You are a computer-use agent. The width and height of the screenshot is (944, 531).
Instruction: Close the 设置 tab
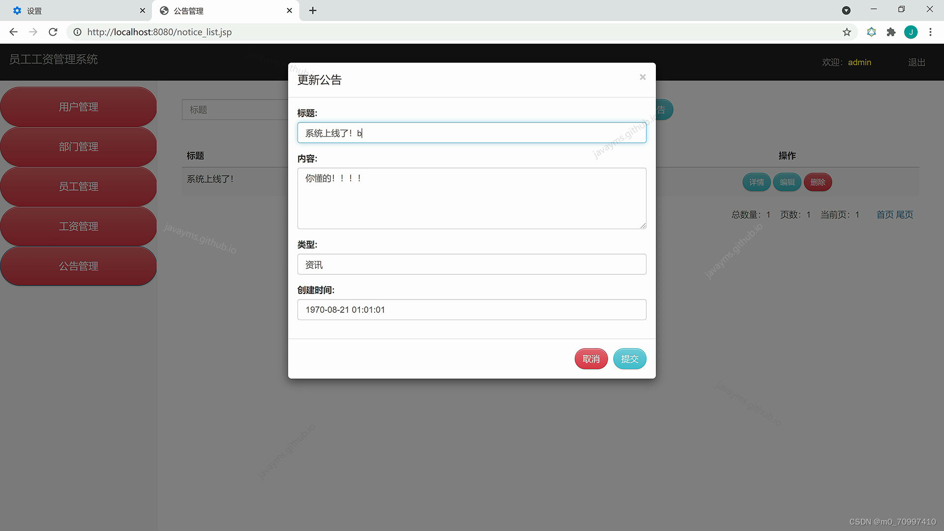pos(143,10)
